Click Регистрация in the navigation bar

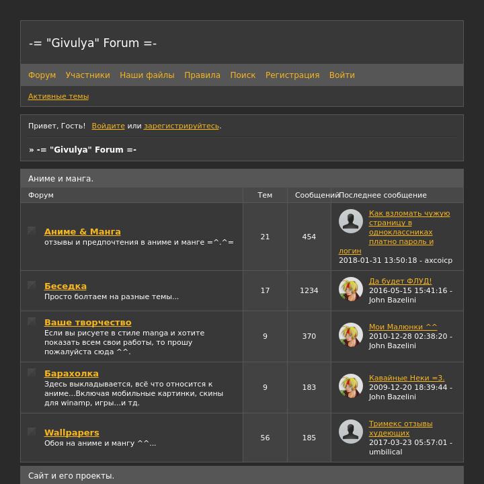tap(292, 75)
